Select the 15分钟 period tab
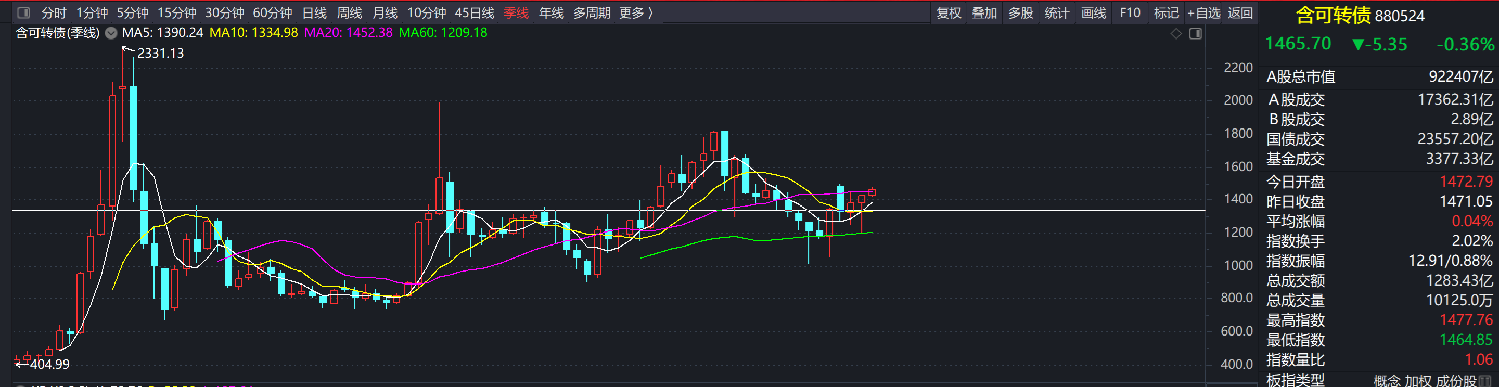The width and height of the screenshot is (1499, 387). click(x=177, y=13)
